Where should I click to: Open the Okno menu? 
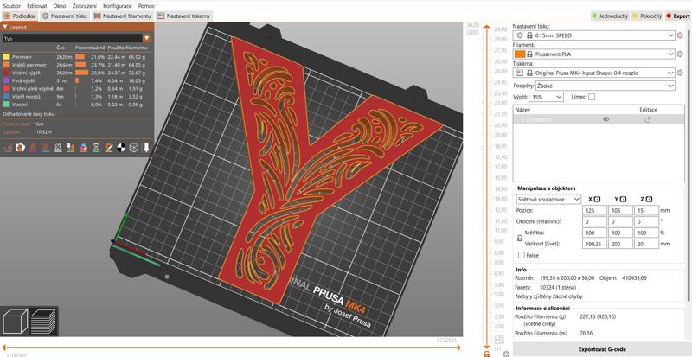pyautogui.click(x=60, y=6)
